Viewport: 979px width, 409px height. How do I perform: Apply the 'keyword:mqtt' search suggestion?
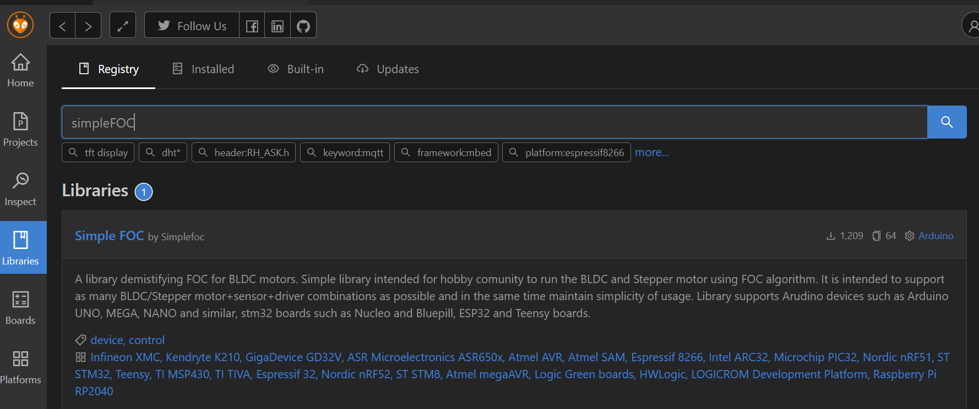(x=345, y=152)
